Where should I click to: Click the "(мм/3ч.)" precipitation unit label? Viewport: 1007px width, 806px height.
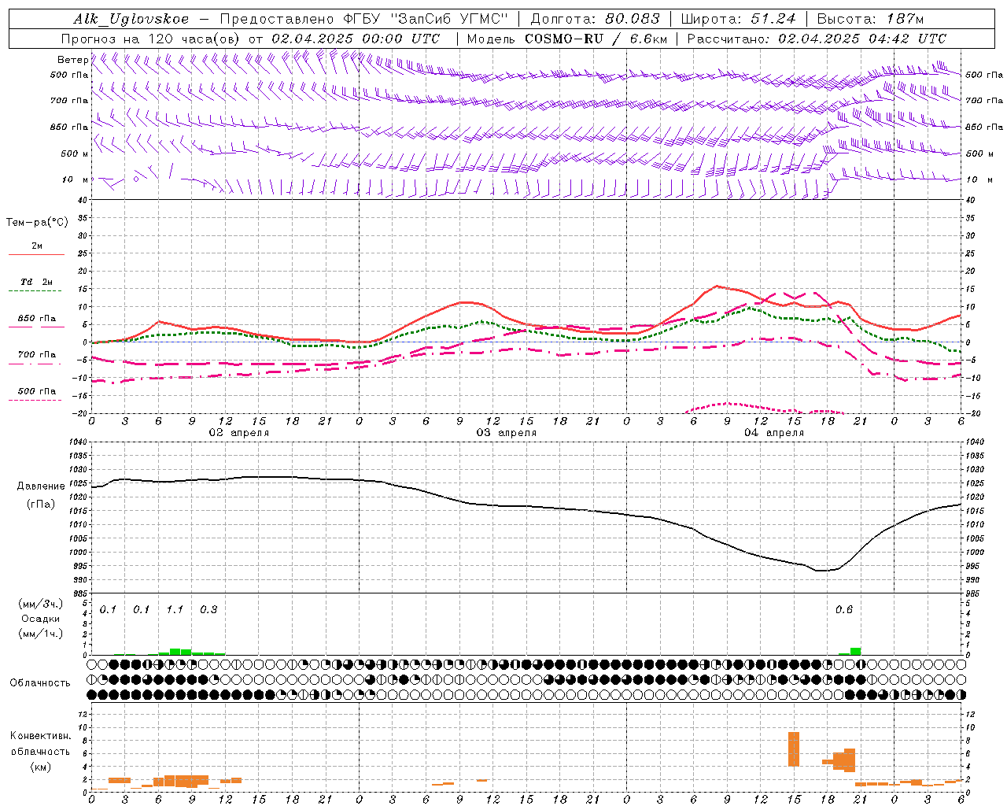click(41, 604)
